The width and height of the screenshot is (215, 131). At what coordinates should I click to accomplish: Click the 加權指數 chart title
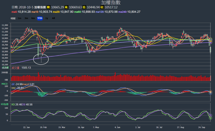pos(111,3)
